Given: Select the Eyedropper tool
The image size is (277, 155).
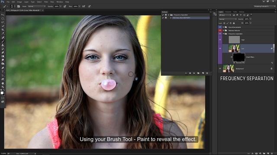Looking at the screenshot, I should pos(3,34).
